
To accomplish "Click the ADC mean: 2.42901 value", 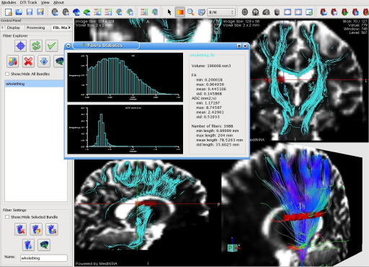I will [210, 112].
